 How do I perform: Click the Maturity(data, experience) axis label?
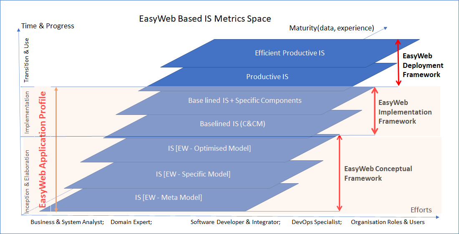click(331, 28)
